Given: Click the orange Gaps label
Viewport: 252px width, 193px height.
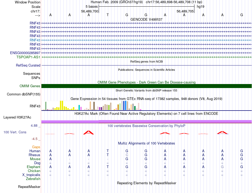Looking at the screenshot, I should [x=36, y=147].
